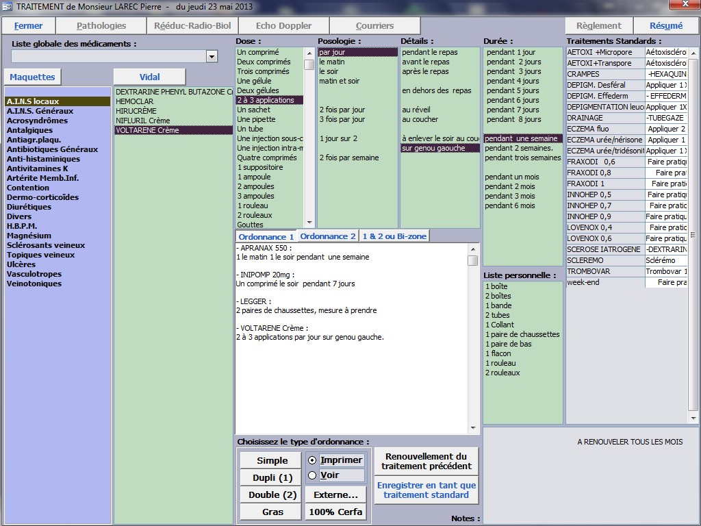Select the Imprimer radio option
The height and width of the screenshot is (526, 701).
pos(312,460)
